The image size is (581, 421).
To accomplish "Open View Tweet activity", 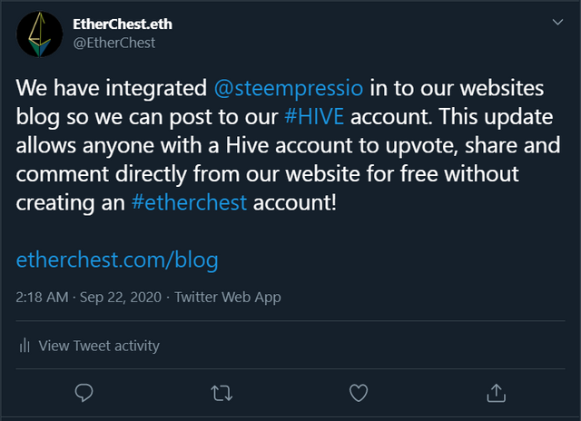I will (99, 346).
